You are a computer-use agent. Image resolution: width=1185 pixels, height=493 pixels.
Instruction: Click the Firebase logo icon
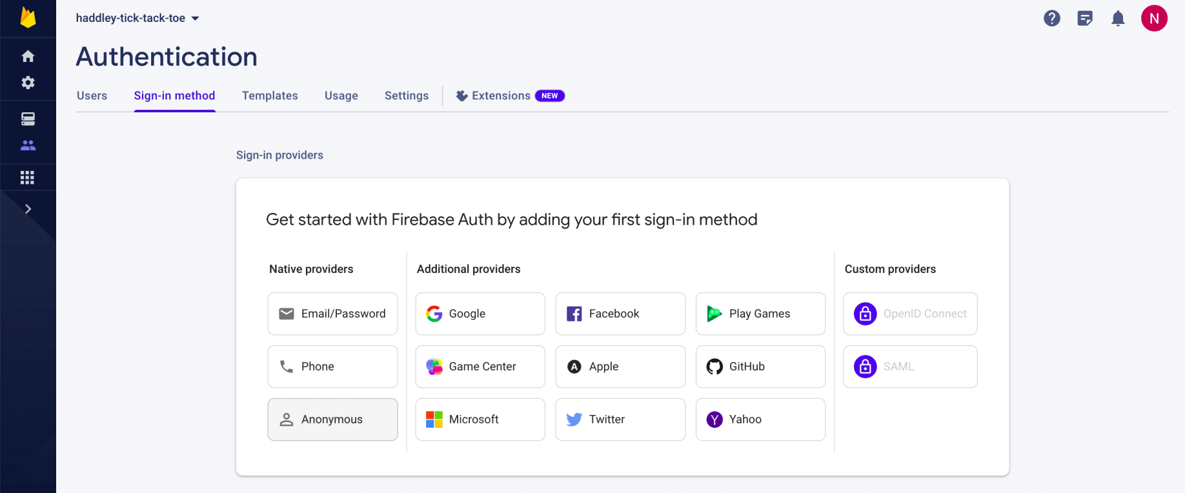[28, 17]
